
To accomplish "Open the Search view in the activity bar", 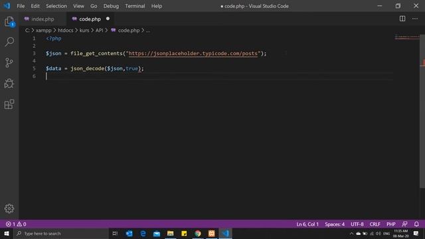I will (9, 42).
